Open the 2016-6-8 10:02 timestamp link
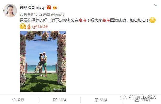This screenshot has width=161, height=104. tap(31, 14)
